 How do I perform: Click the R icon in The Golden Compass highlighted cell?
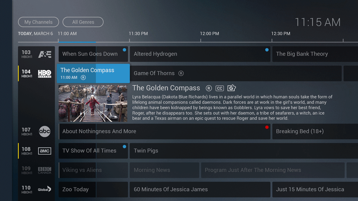(83, 77)
